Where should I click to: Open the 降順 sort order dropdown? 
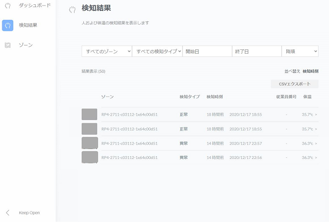click(300, 52)
